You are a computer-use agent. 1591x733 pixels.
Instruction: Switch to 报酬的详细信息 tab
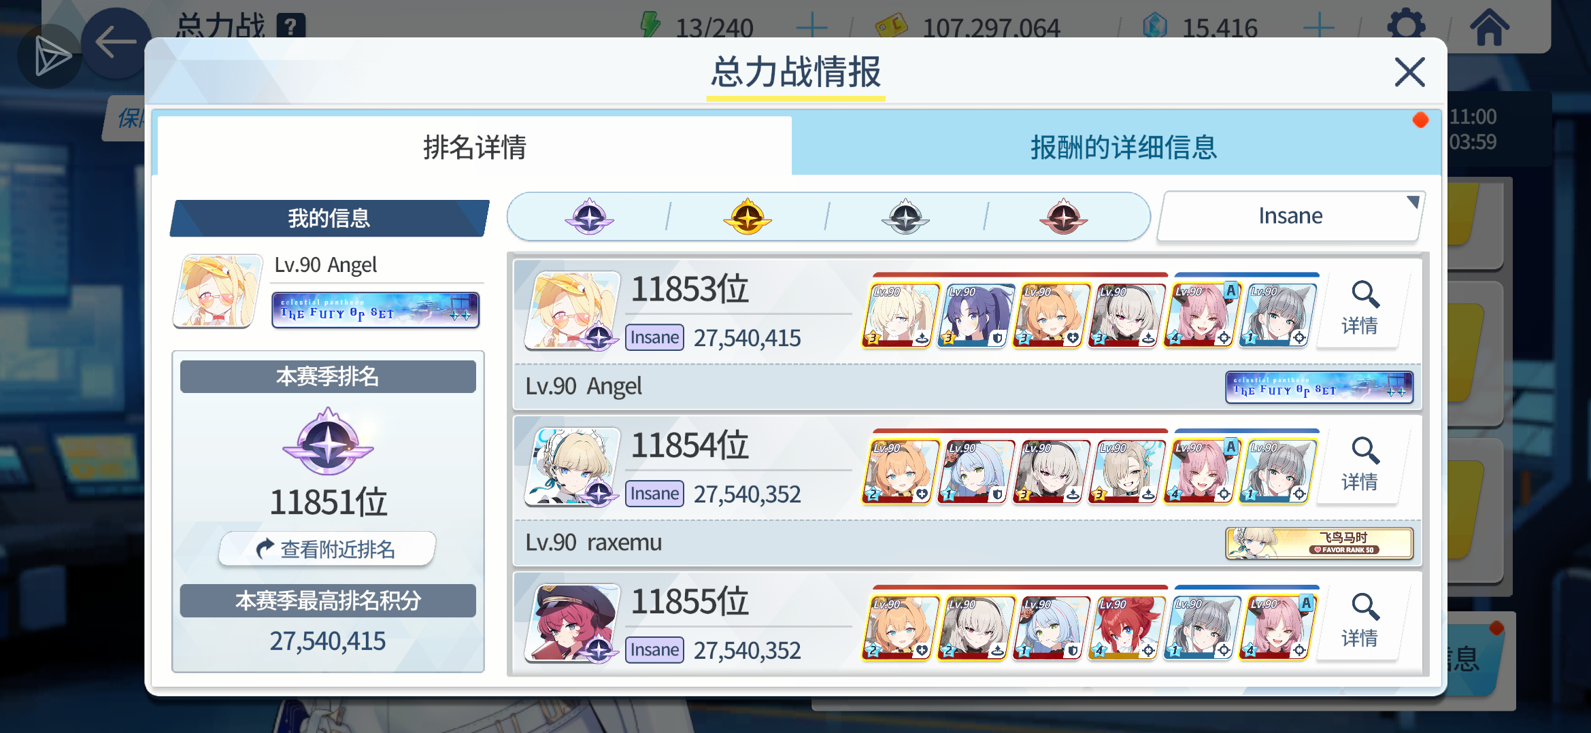tap(1123, 147)
